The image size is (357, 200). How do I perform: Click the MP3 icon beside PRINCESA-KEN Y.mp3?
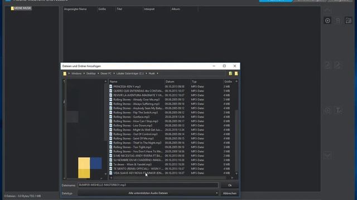pyautogui.click(x=110, y=87)
